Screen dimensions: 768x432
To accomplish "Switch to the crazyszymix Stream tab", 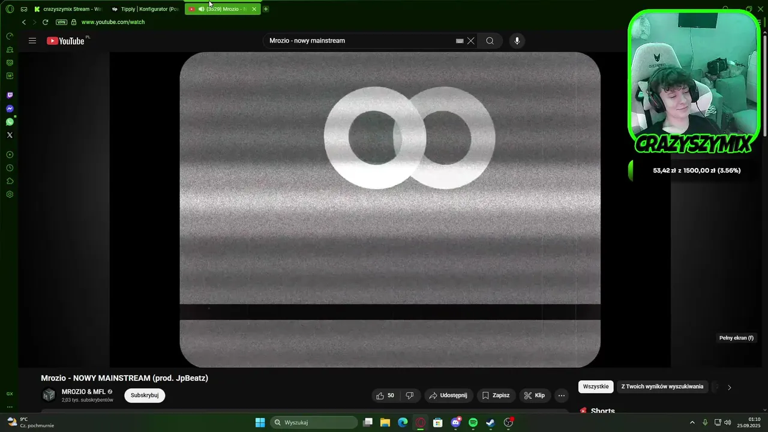I will [x=67, y=9].
